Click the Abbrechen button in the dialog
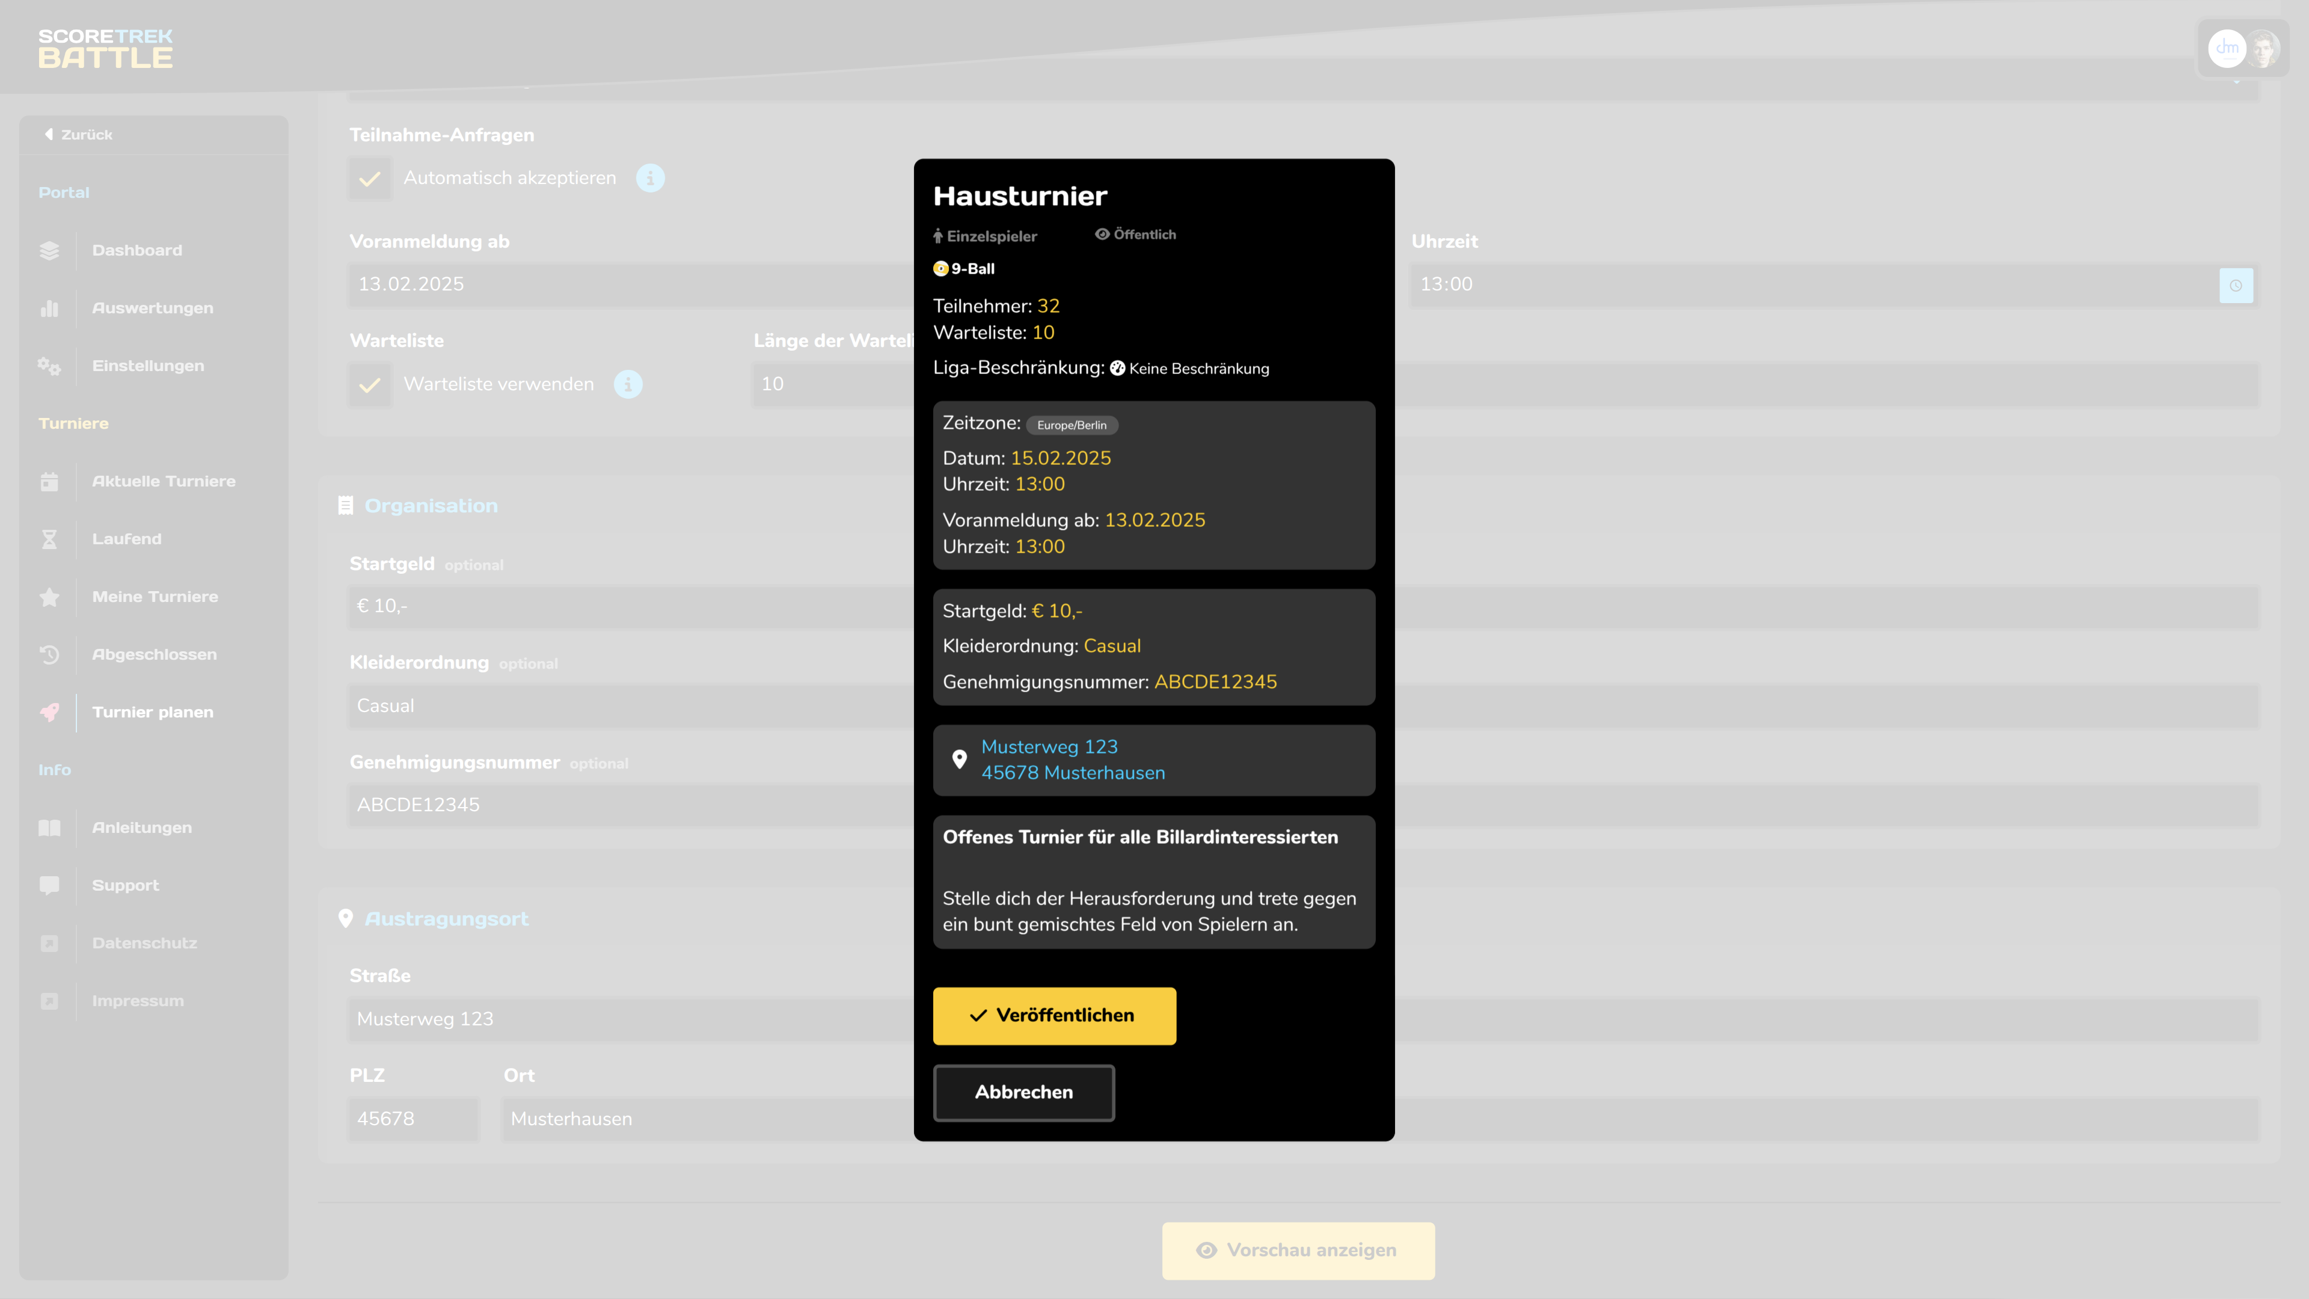Screen dimensions: 2309x1299 pos(1023,1092)
